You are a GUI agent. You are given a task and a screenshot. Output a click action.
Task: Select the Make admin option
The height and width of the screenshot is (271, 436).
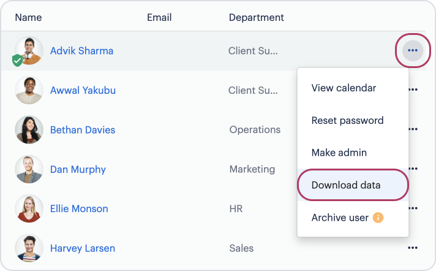coord(339,153)
